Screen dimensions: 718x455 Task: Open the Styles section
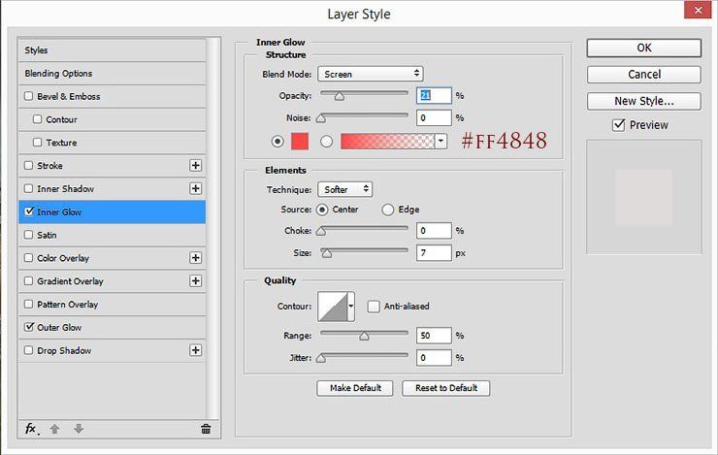click(x=113, y=50)
